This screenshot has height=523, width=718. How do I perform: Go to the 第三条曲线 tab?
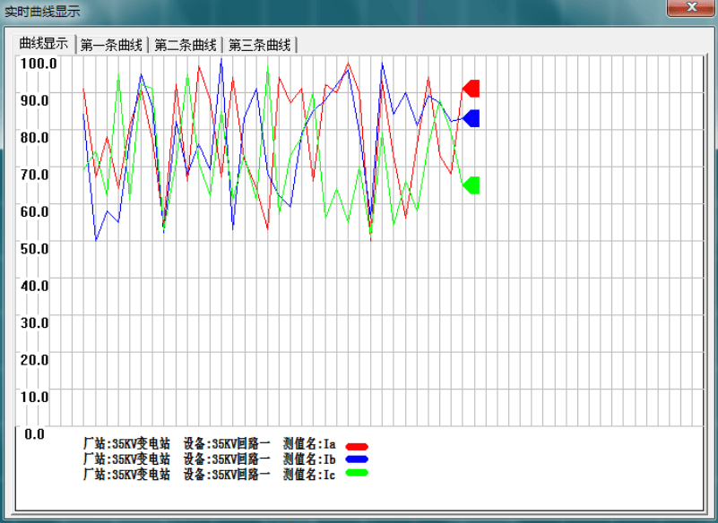click(x=259, y=45)
